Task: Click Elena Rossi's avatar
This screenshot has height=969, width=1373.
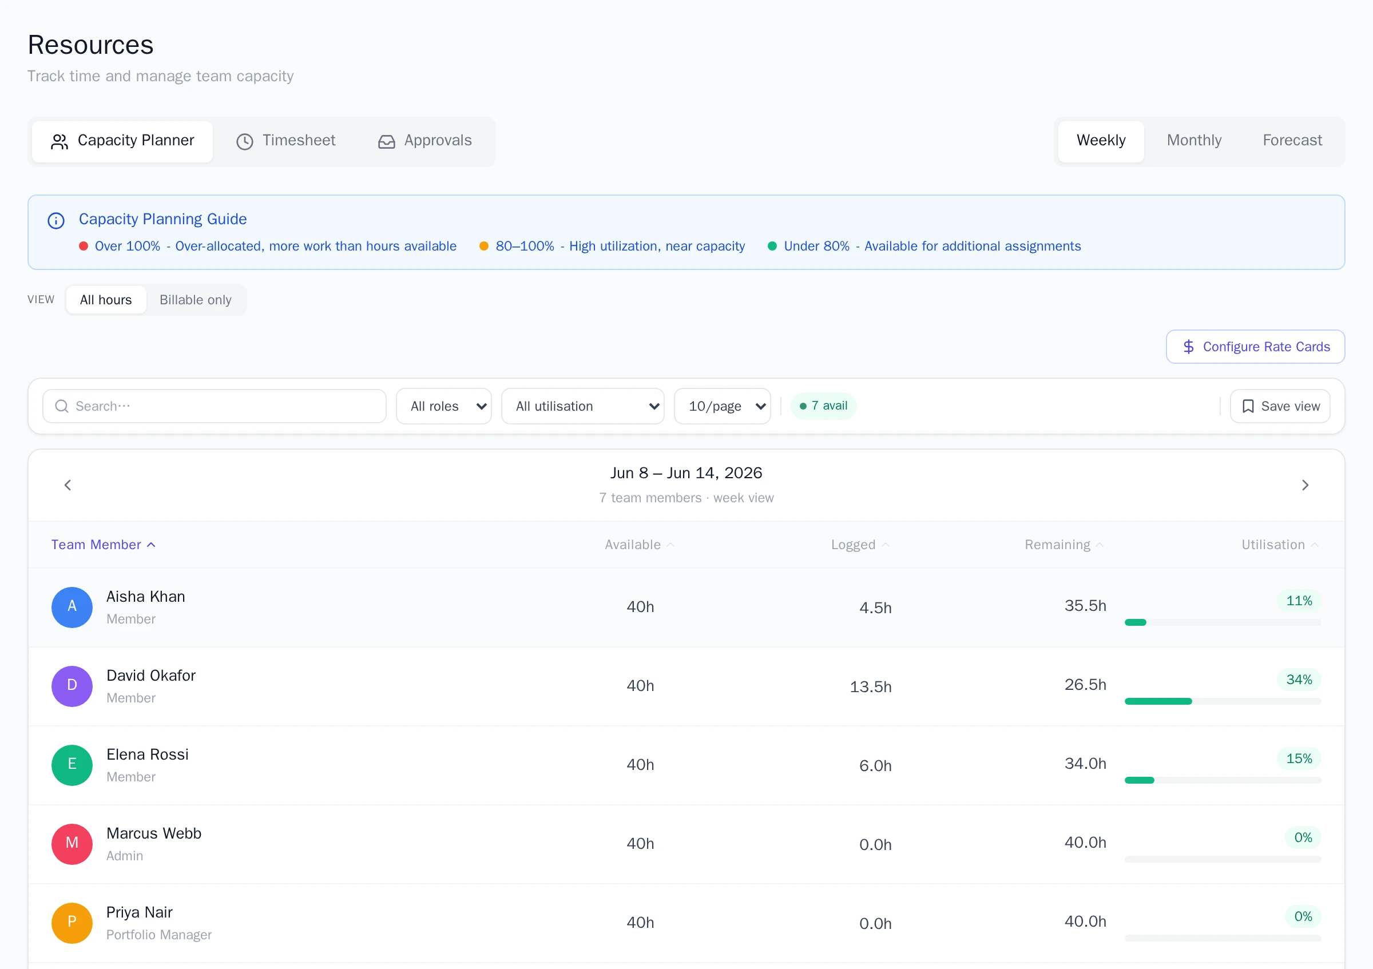Action: [x=72, y=765]
